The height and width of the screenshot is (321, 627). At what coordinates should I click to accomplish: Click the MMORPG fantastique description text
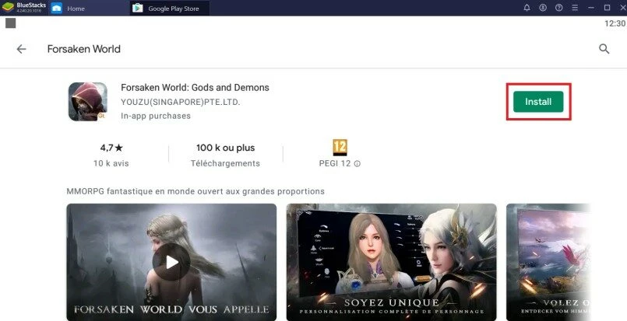point(195,192)
